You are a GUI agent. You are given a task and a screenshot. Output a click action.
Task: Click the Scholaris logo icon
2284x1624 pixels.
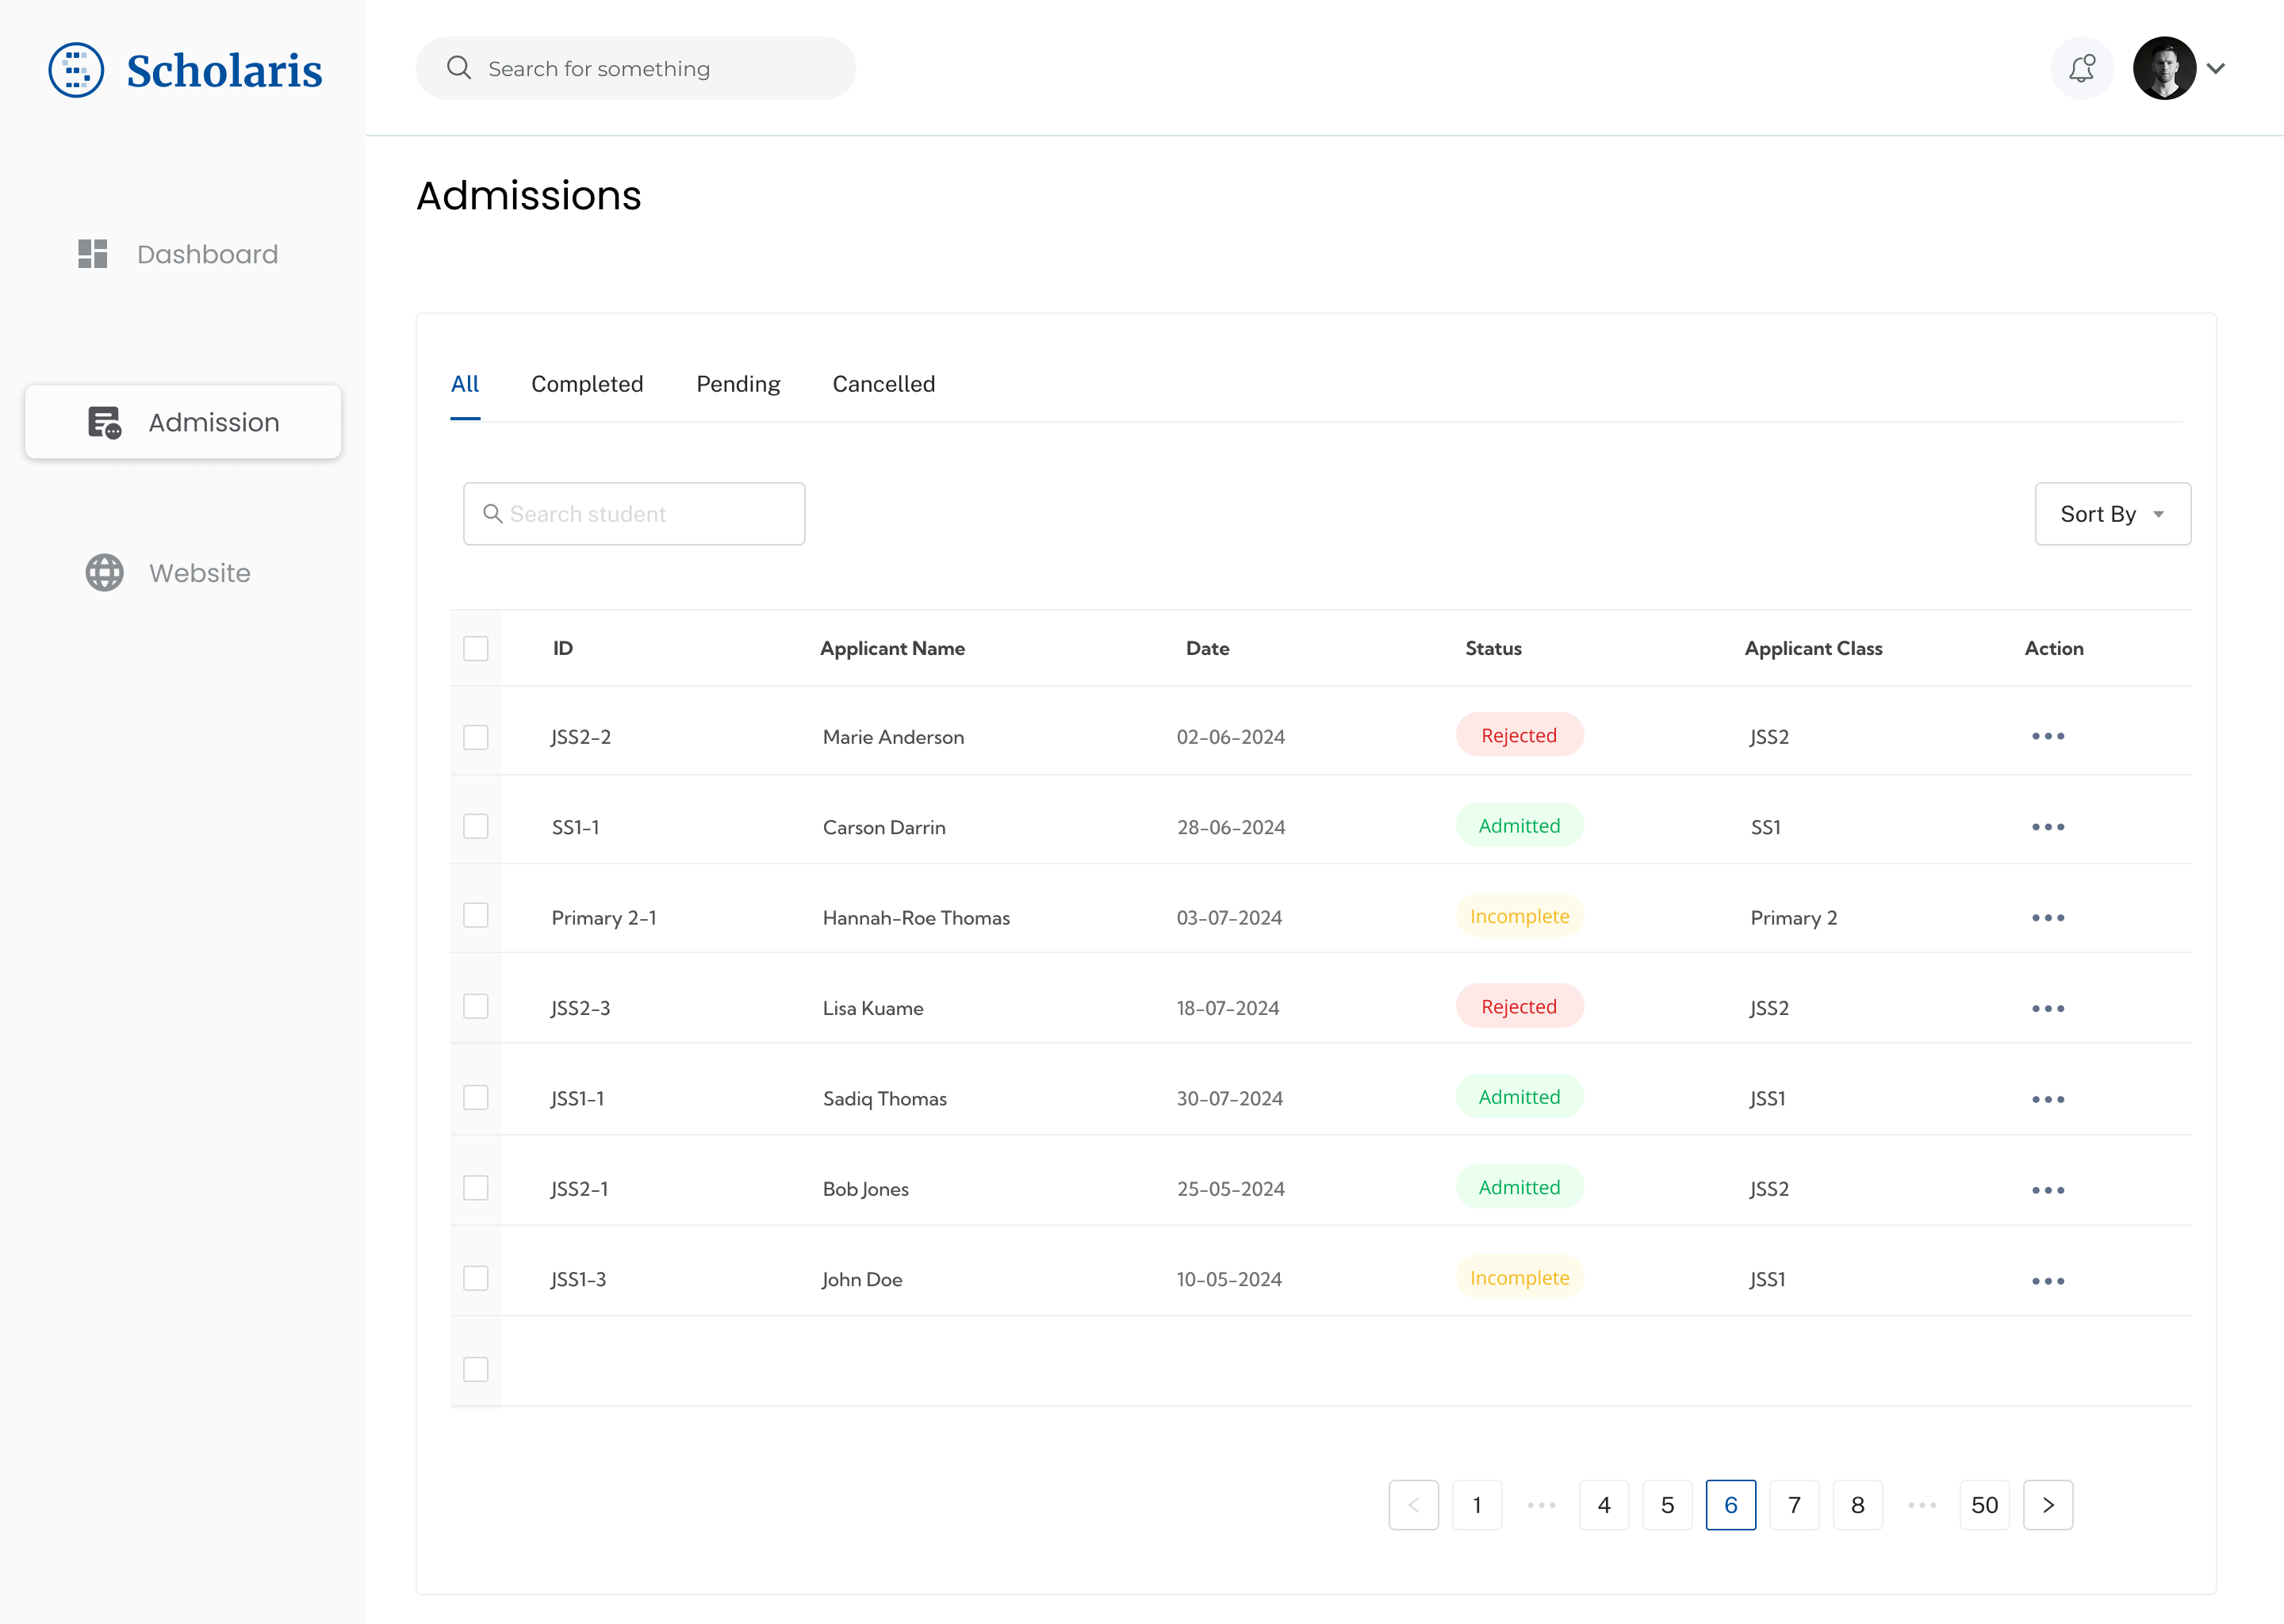[76, 70]
